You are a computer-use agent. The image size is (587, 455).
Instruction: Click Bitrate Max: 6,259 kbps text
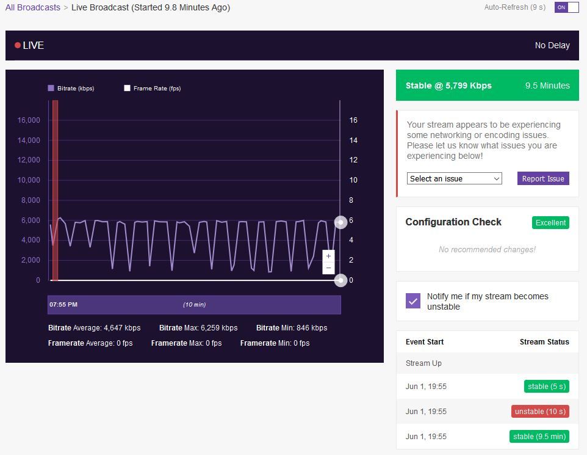pos(198,328)
